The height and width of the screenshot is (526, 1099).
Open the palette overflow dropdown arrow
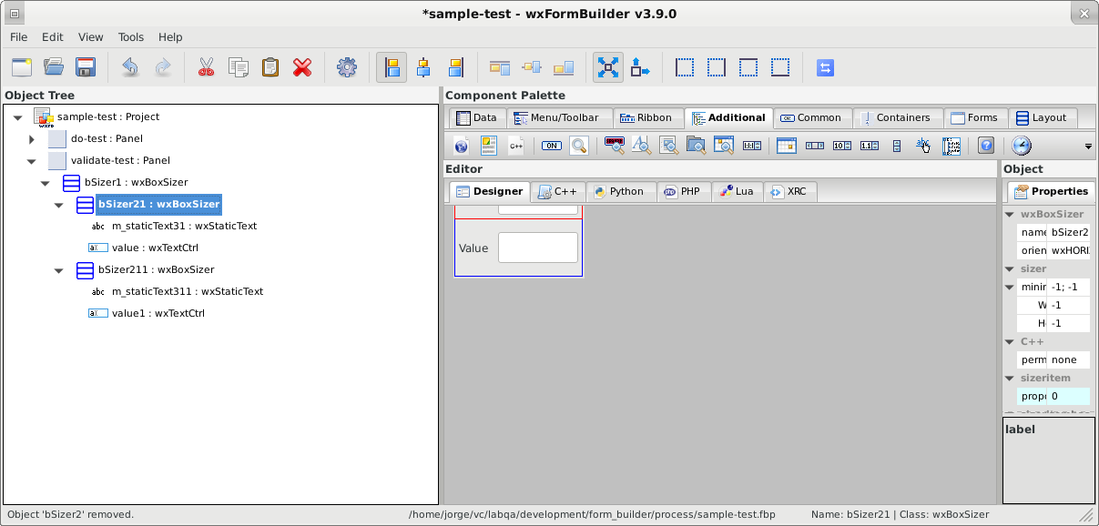pos(1088,146)
